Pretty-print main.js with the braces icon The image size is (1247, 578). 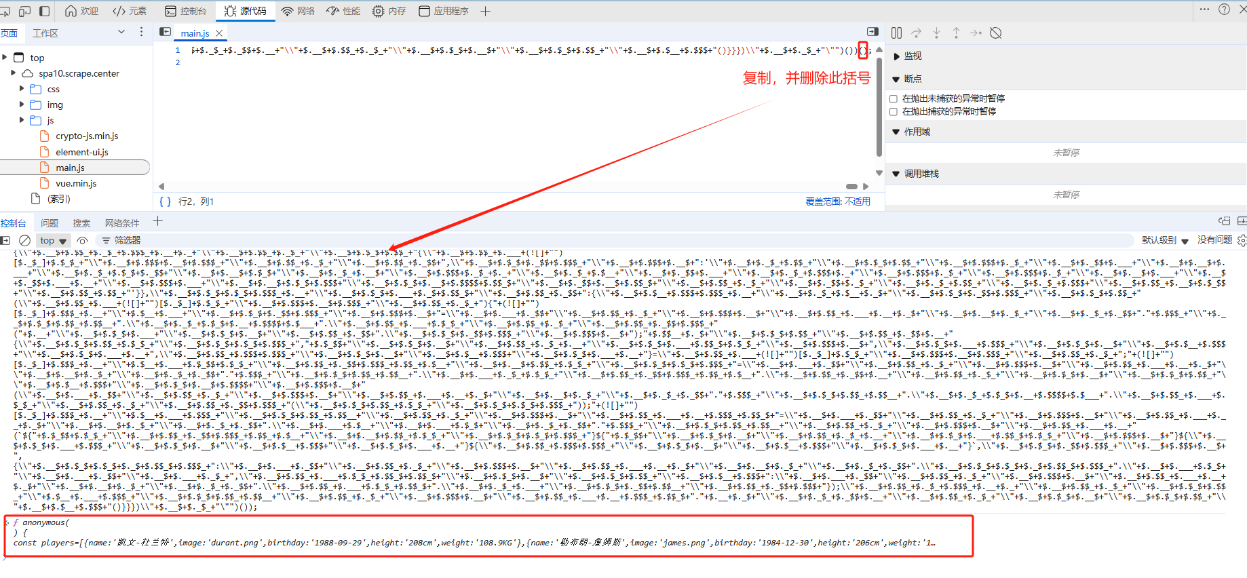[165, 201]
